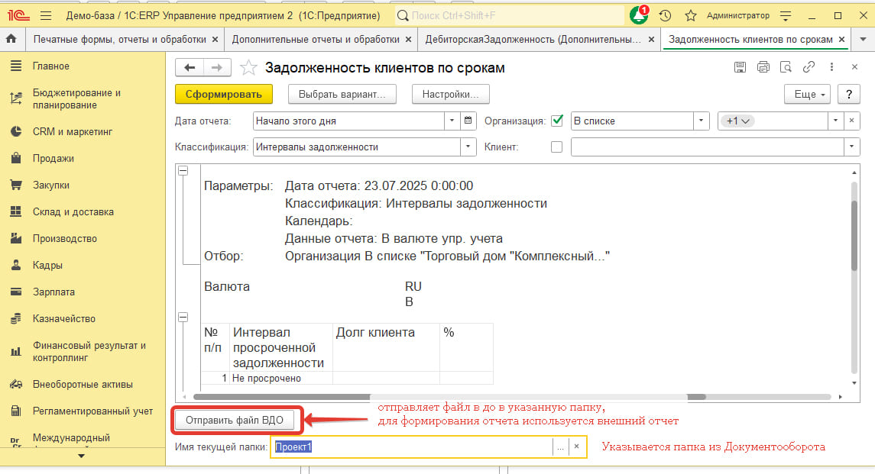This screenshot has height=474, width=875.
Task: Enable the Клиент filter checkbox
Action: (x=556, y=147)
